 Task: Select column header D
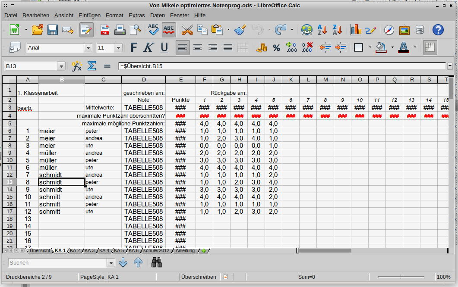tap(144, 80)
